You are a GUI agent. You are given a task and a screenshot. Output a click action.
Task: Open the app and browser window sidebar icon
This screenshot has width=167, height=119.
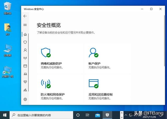(25, 66)
